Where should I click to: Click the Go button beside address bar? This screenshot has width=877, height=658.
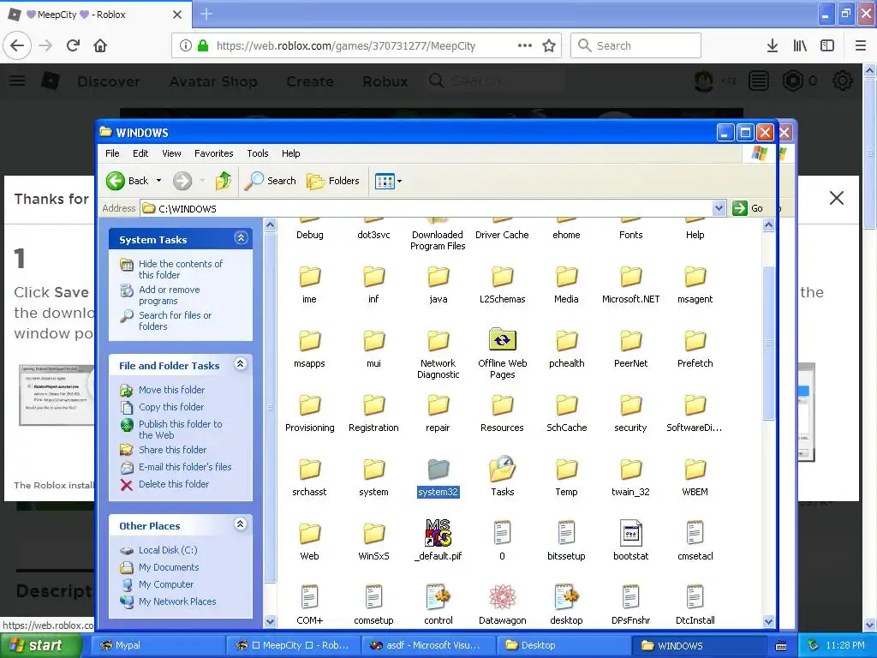point(748,208)
